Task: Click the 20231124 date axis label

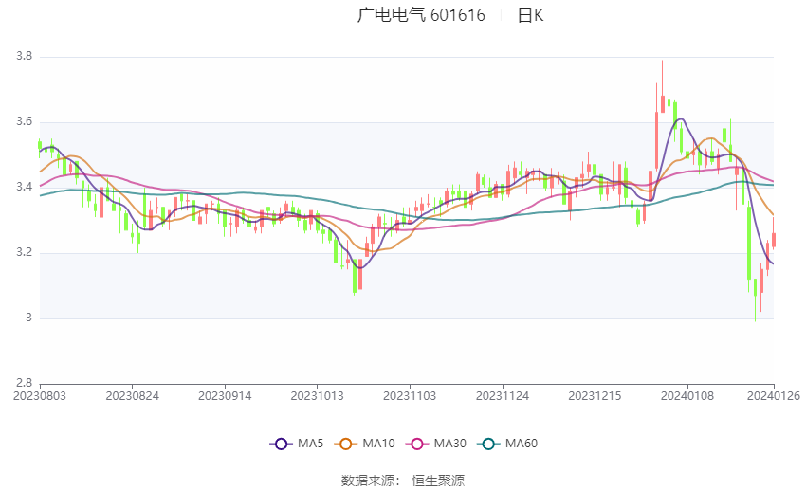Action: coord(503,396)
